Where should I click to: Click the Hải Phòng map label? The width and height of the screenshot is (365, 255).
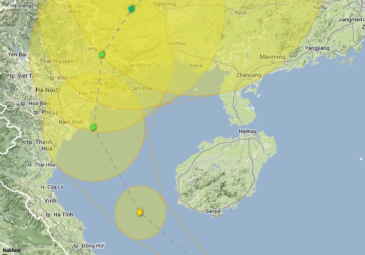click(x=90, y=93)
